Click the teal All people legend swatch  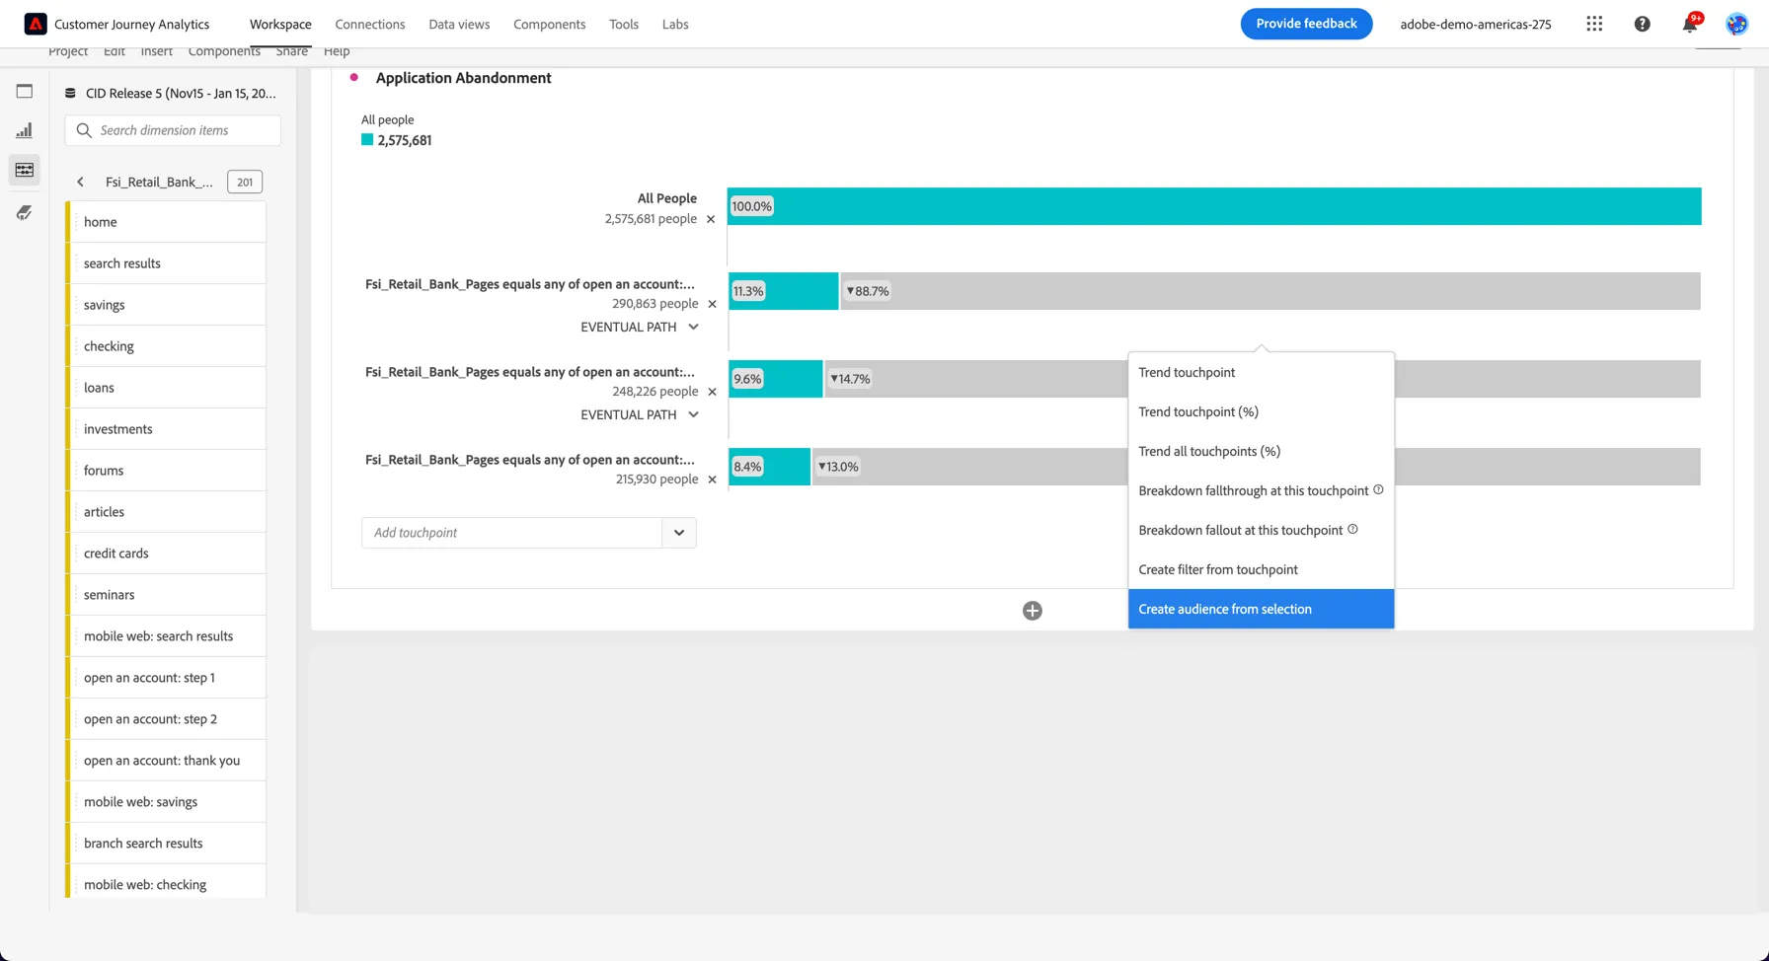pyautogui.click(x=367, y=140)
